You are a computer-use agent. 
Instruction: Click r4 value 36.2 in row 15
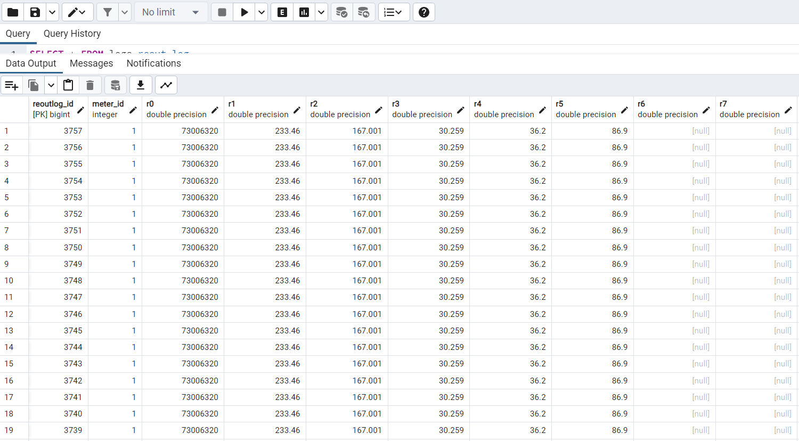(x=510, y=364)
